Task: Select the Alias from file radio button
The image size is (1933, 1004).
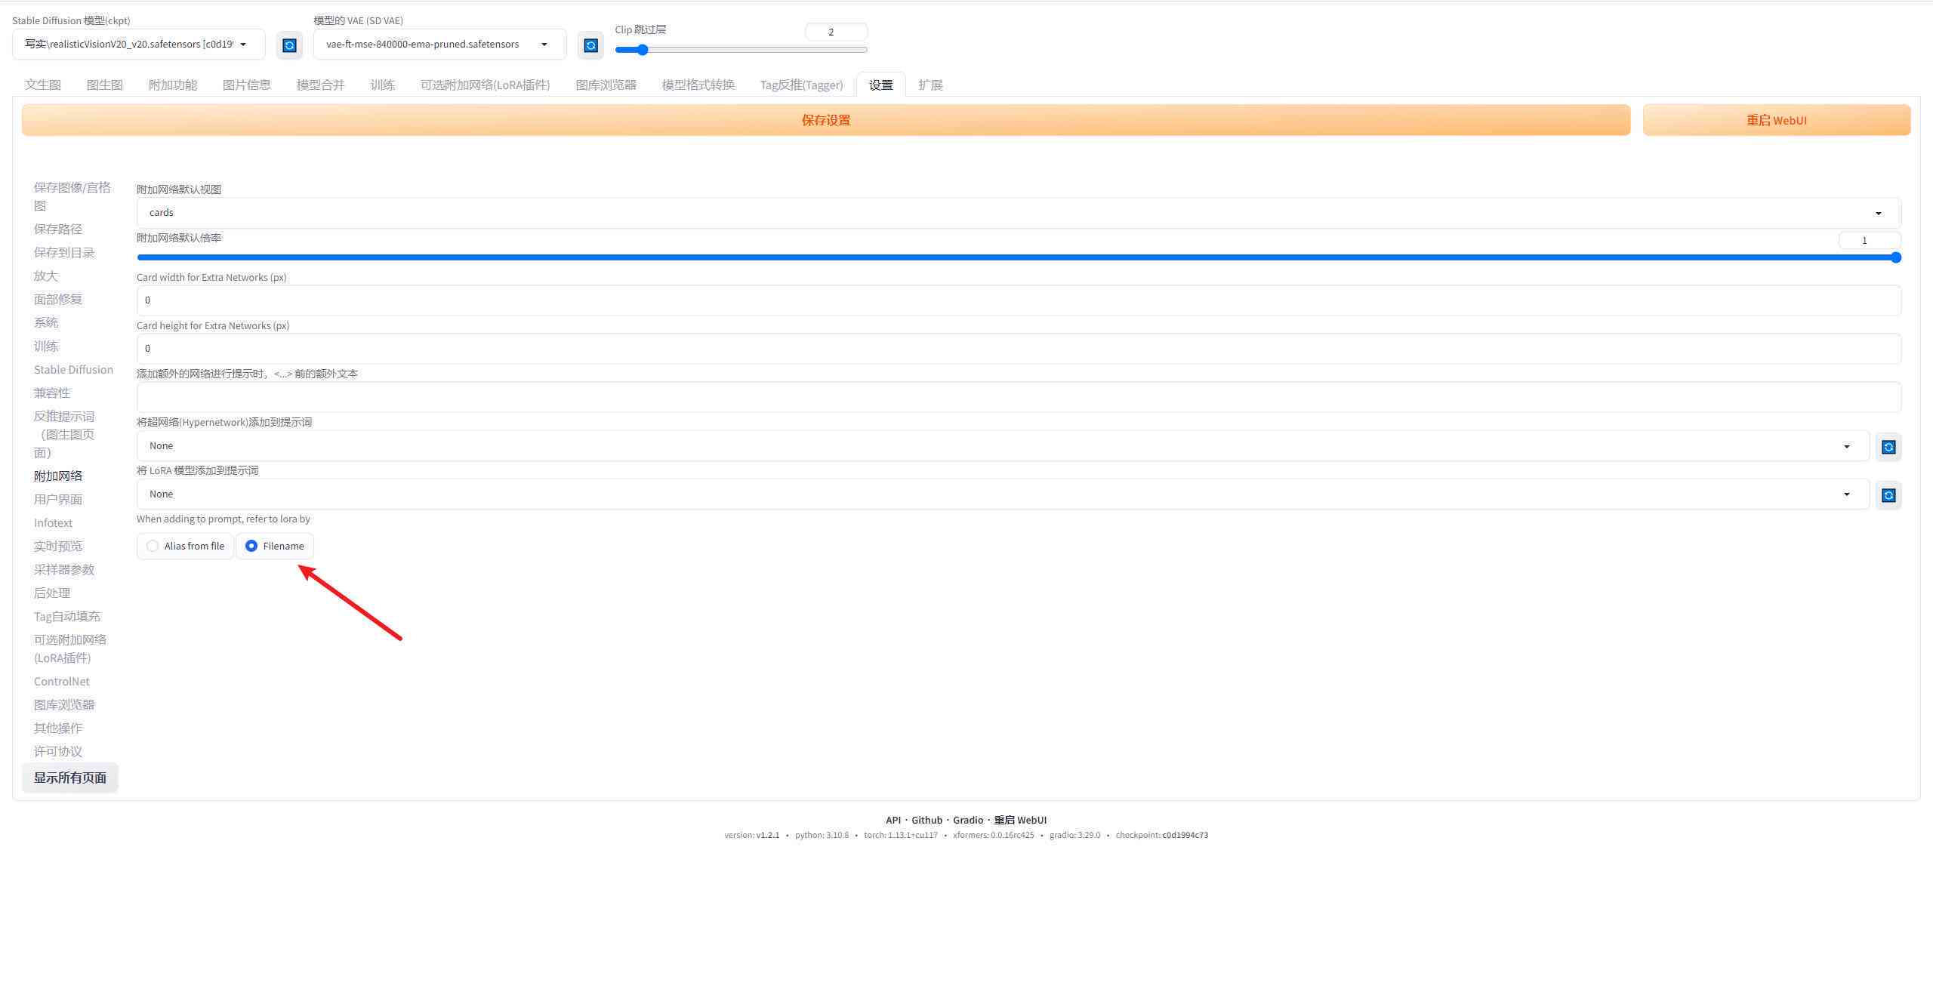Action: click(152, 546)
